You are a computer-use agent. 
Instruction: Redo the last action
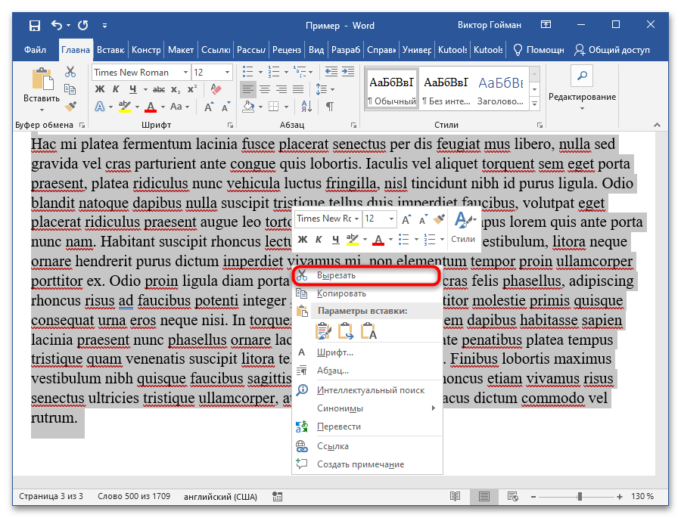83,25
